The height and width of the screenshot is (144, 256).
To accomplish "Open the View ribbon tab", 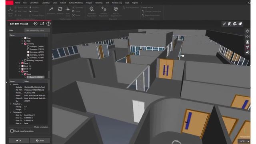I will 25,3.
